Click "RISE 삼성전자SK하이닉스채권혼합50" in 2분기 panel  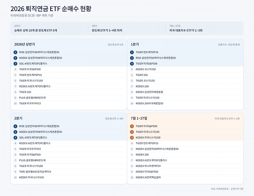pyautogui.click(x=39, y=126)
